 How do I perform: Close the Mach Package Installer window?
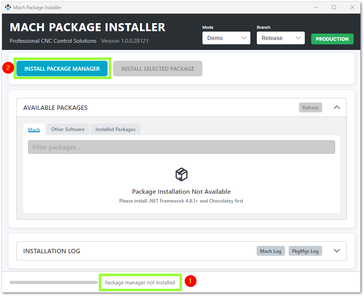click(352, 8)
